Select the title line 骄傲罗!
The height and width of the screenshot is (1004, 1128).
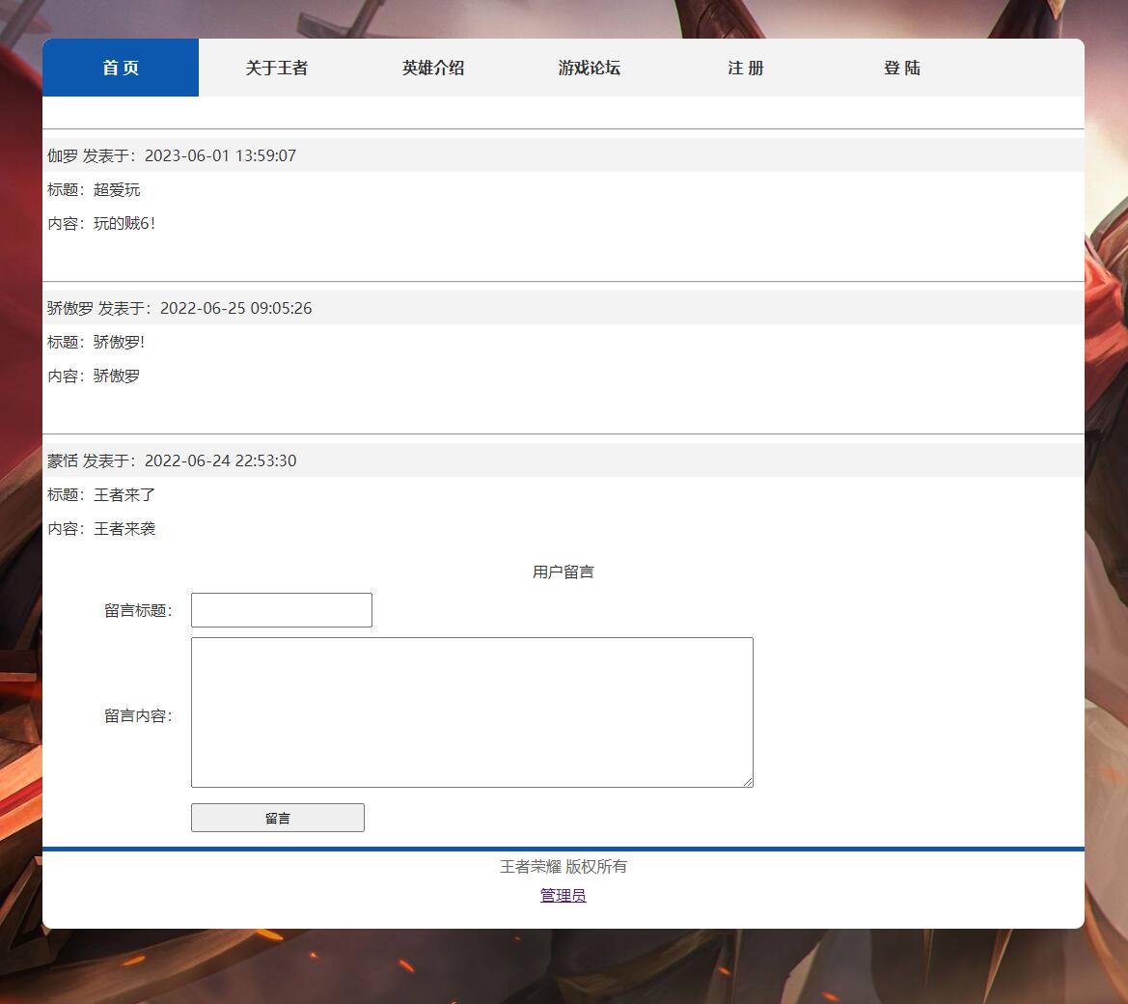[x=96, y=342]
